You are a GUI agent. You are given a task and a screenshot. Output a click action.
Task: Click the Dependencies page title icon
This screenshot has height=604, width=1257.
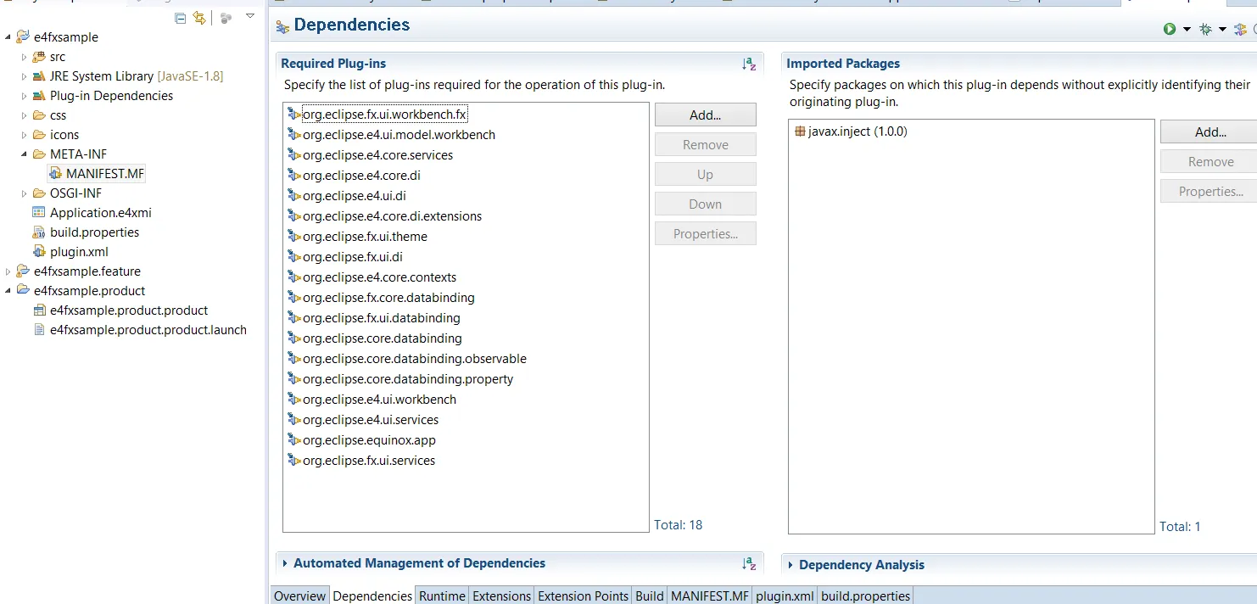click(282, 27)
